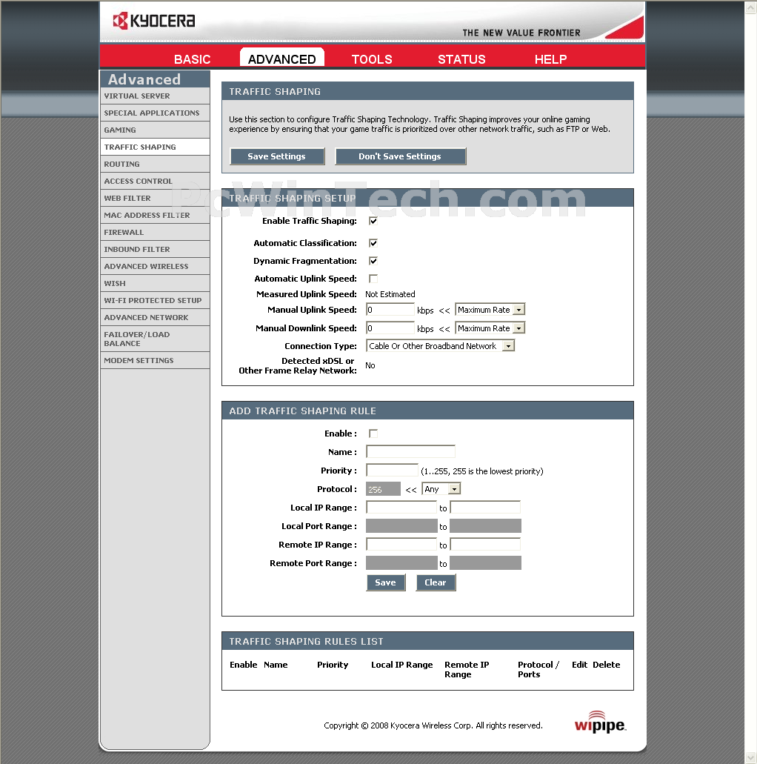Click the 'Not Estimated' uplink speed value
The width and height of the screenshot is (757, 764).
tap(390, 294)
